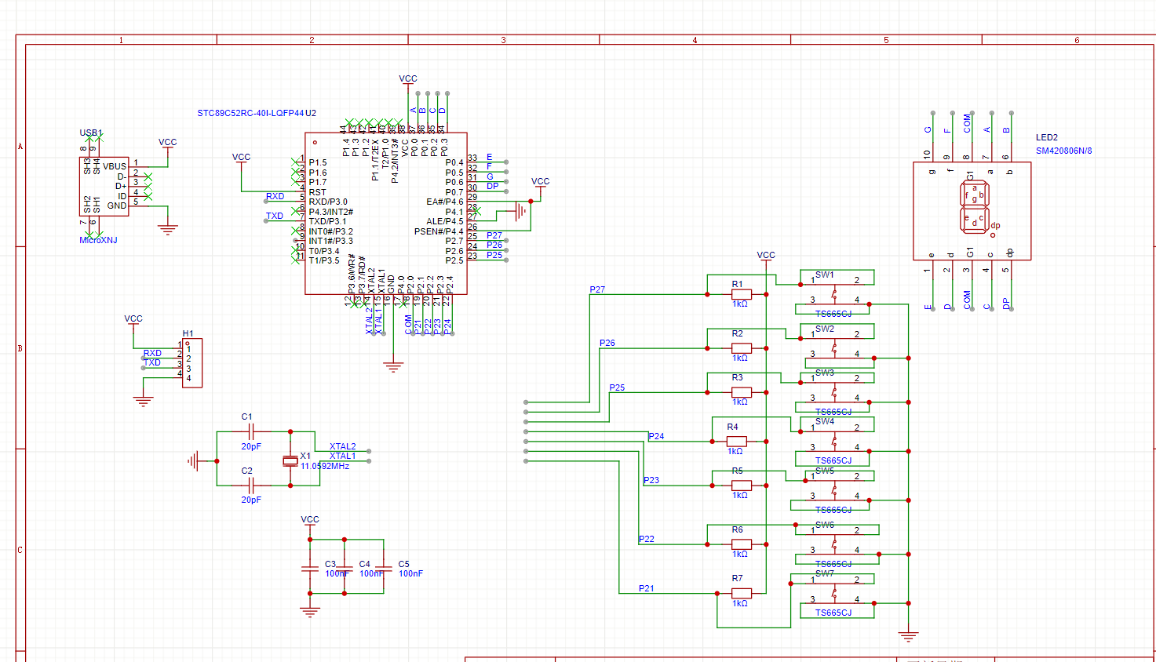1156x662 pixels.
Task: Select the C5 capacitor designator
Action: coord(403,564)
